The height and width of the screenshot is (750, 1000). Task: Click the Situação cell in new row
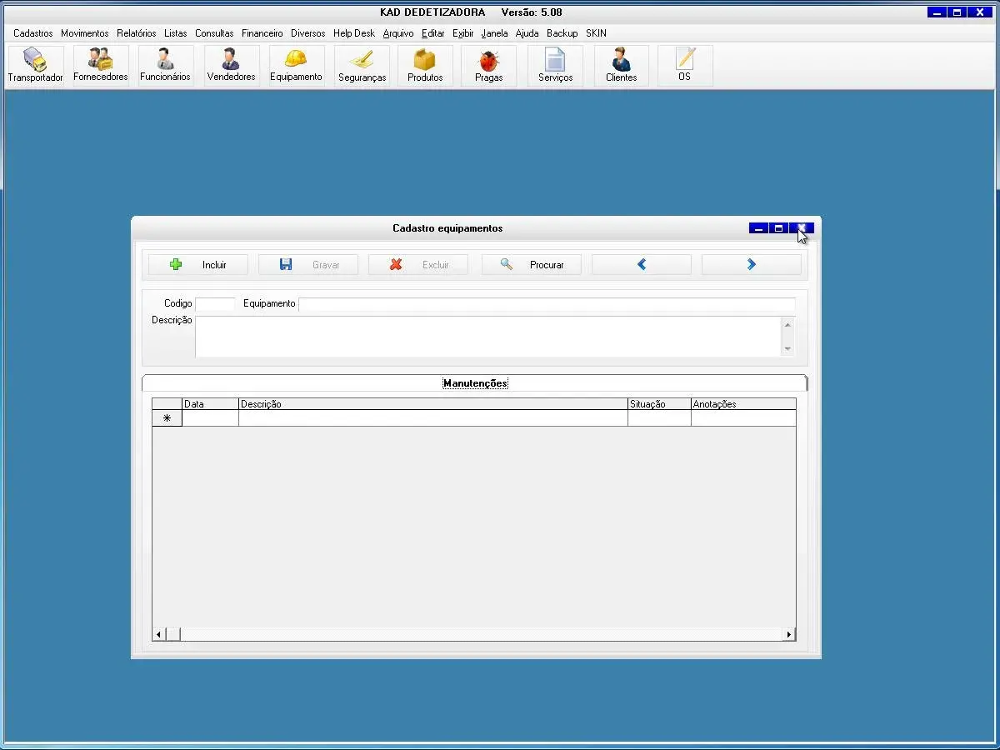[x=659, y=418]
